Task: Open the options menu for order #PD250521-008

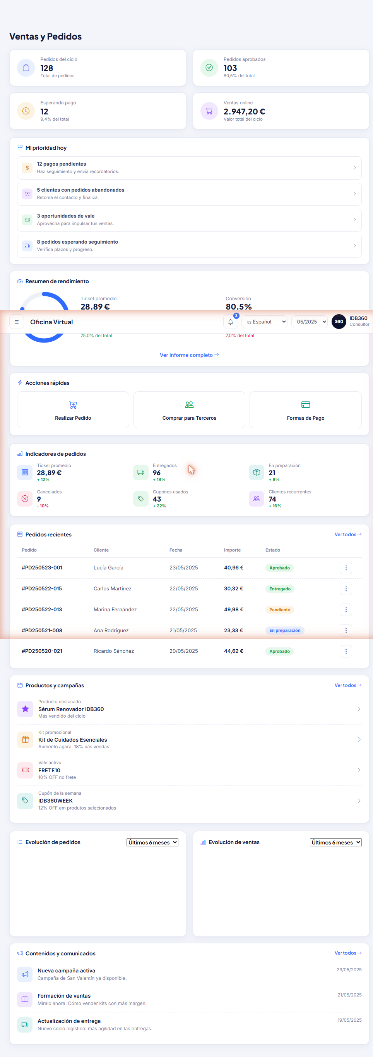Action: coord(346,630)
